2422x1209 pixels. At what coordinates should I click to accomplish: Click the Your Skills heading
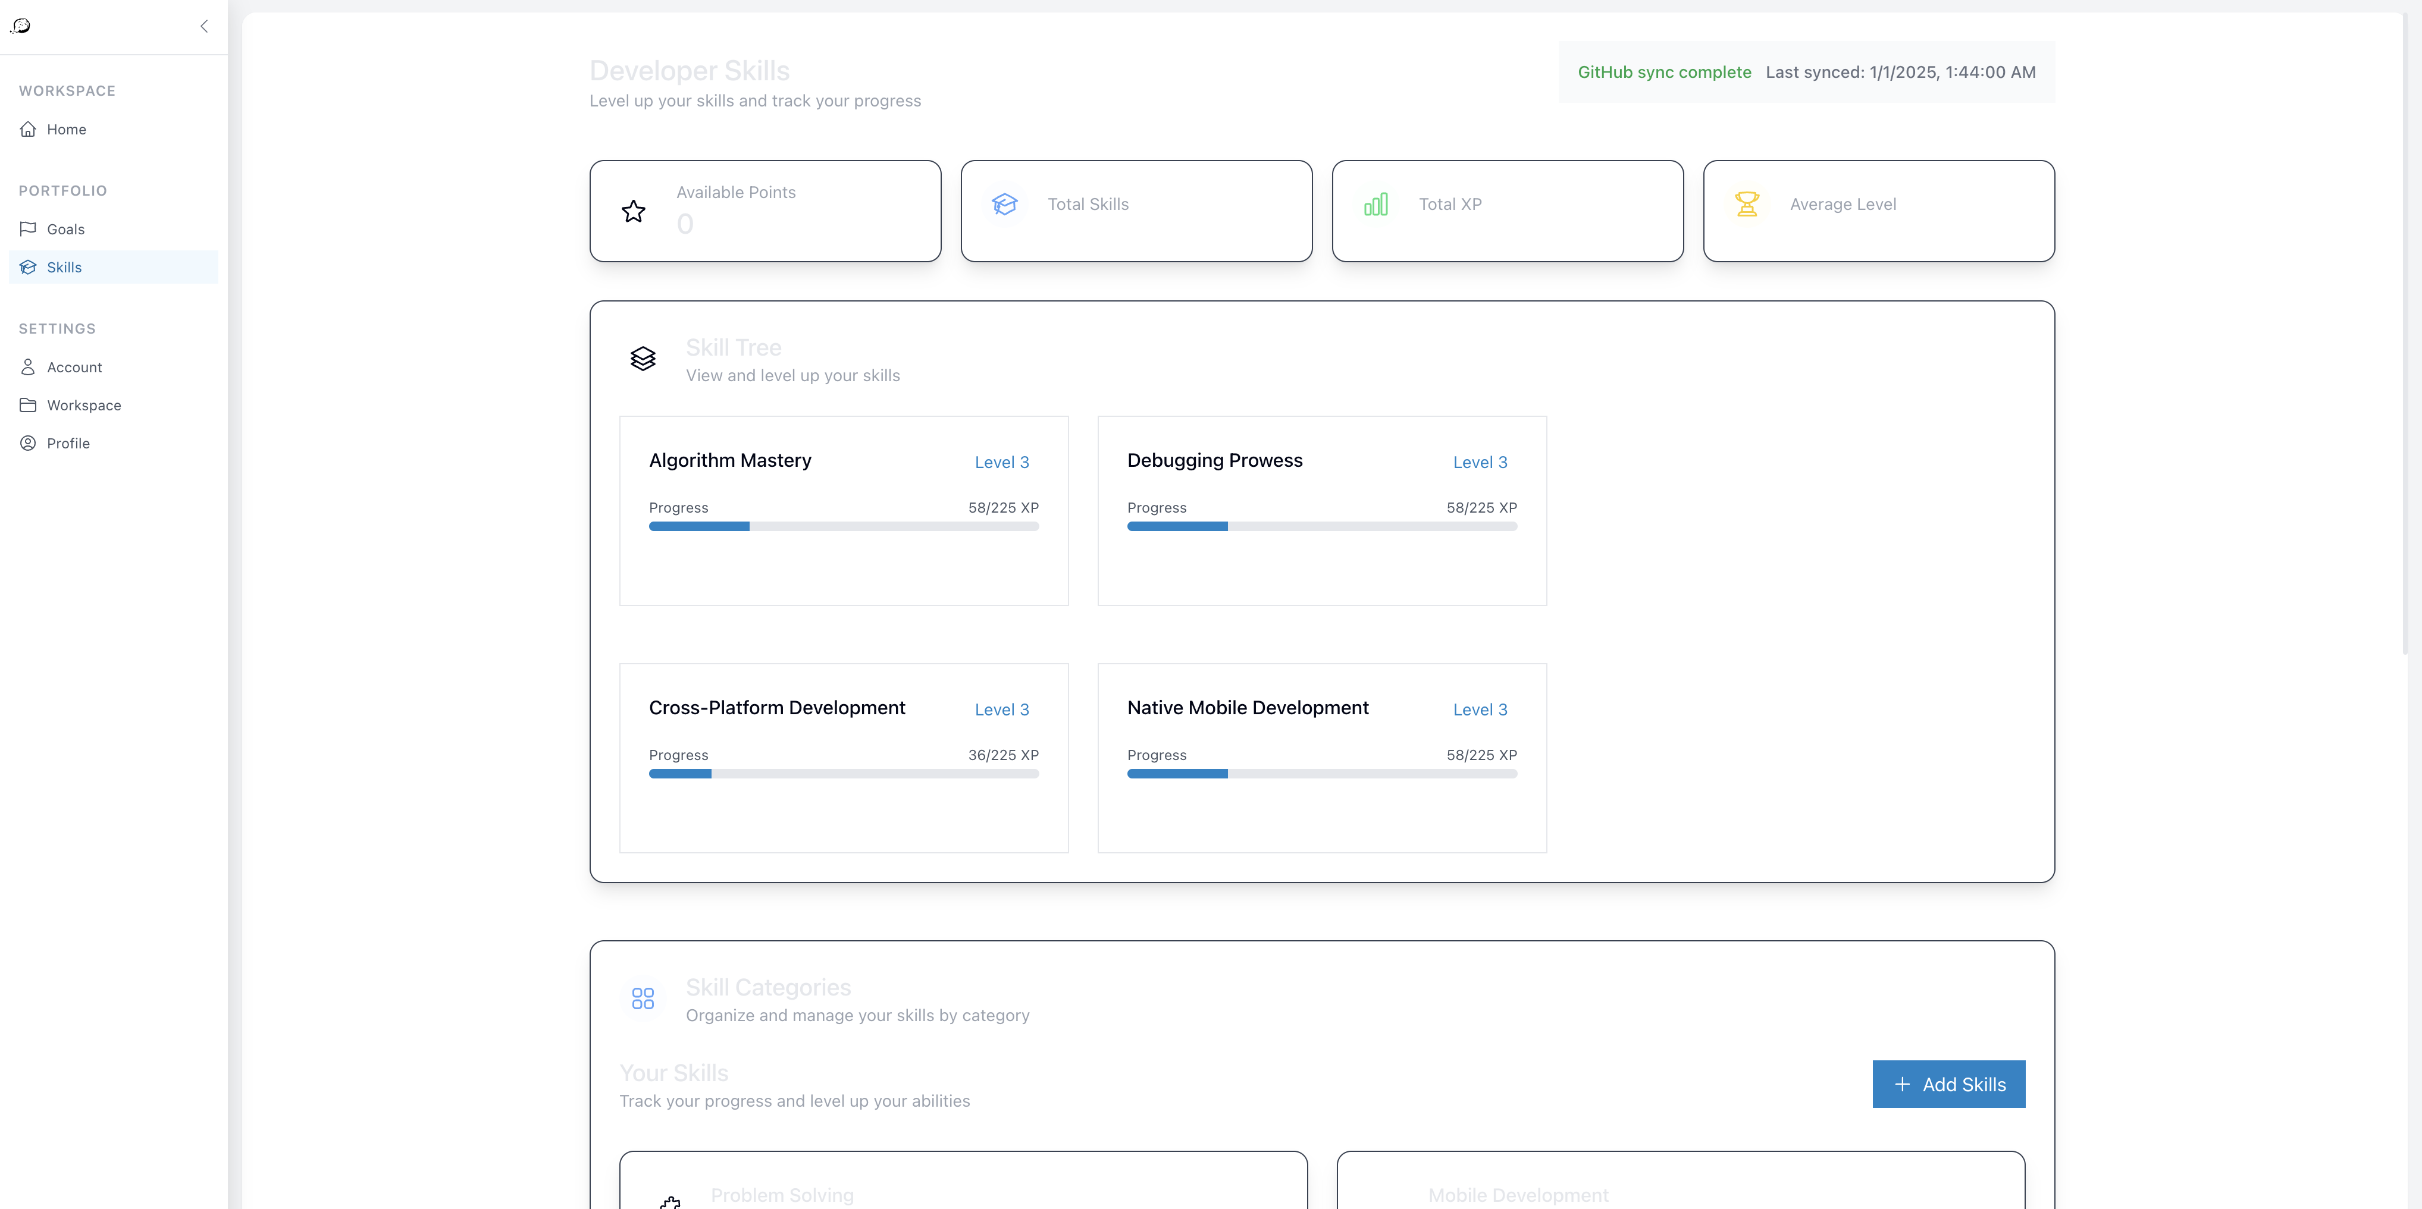[x=673, y=1073]
